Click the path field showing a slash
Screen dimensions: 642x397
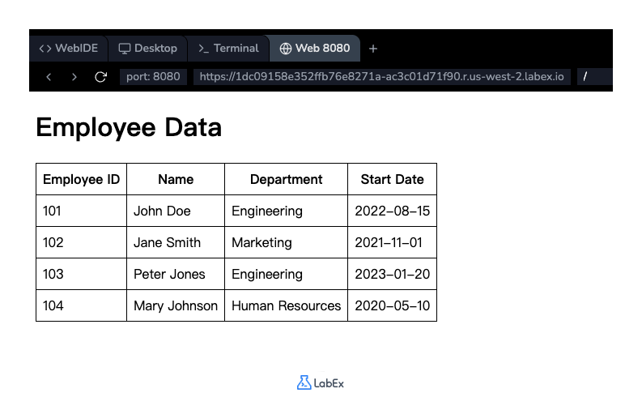594,77
